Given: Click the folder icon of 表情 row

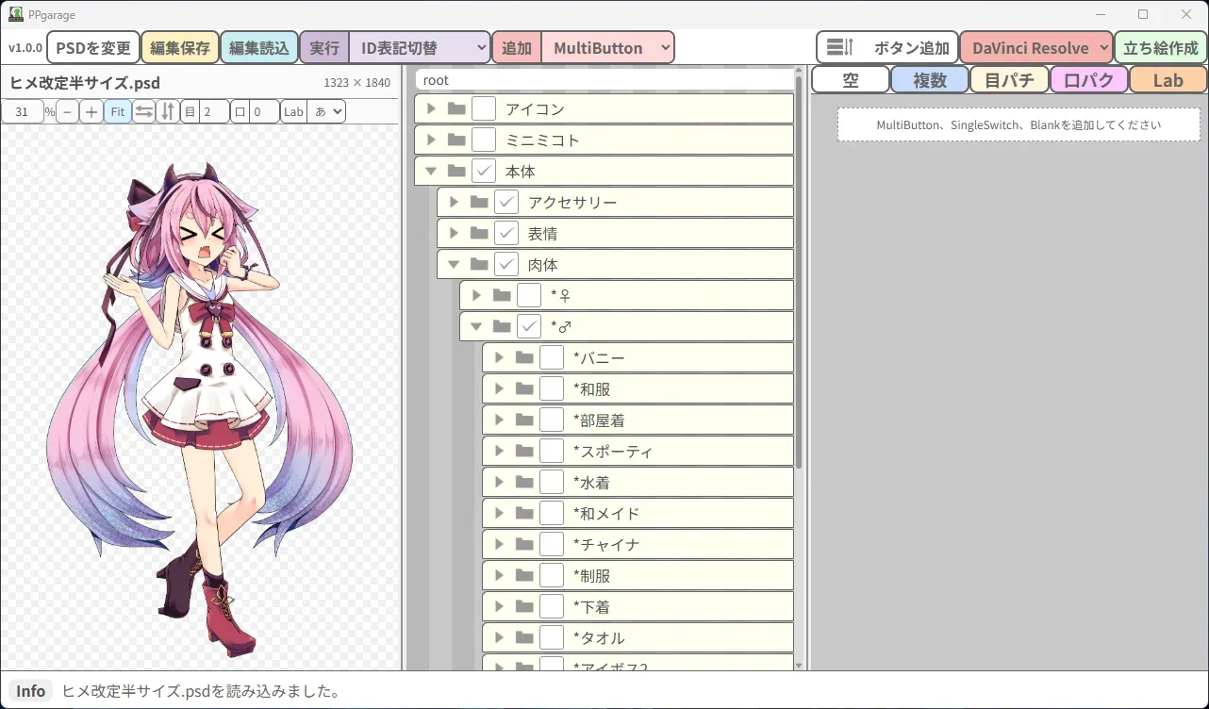Looking at the screenshot, I should (x=480, y=233).
